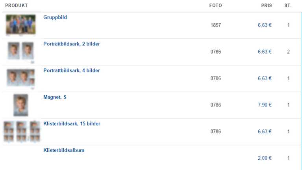The width and height of the screenshot is (302, 170).
Task: Click quantity 2 for Porträttbildsark, 2 bilder
Action: point(288,52)
